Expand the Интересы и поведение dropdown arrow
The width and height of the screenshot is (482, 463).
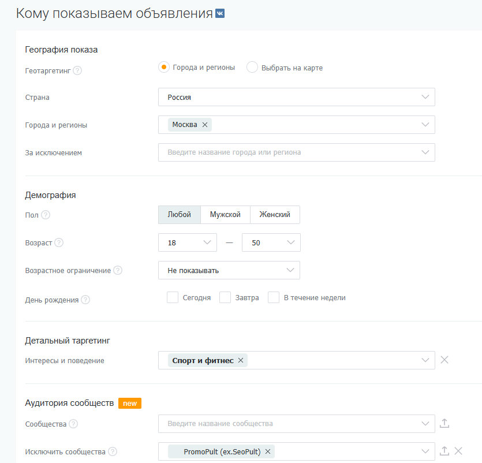425,360
